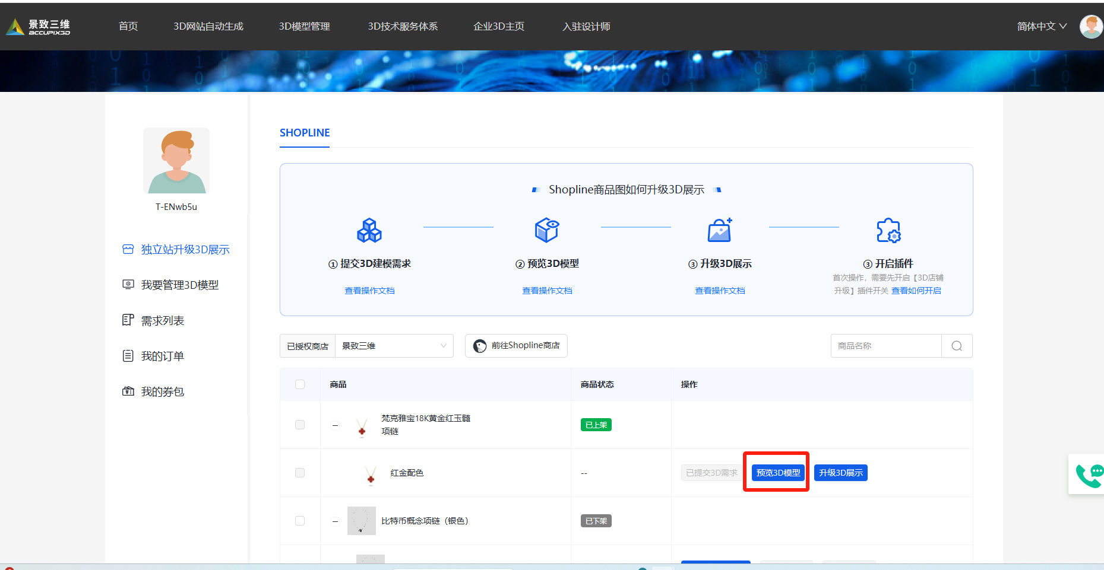Click the 升级3D展示 image-bag icon
Image resolution: width=1104 pixels, height=570 pixels.
click(720, 230)
